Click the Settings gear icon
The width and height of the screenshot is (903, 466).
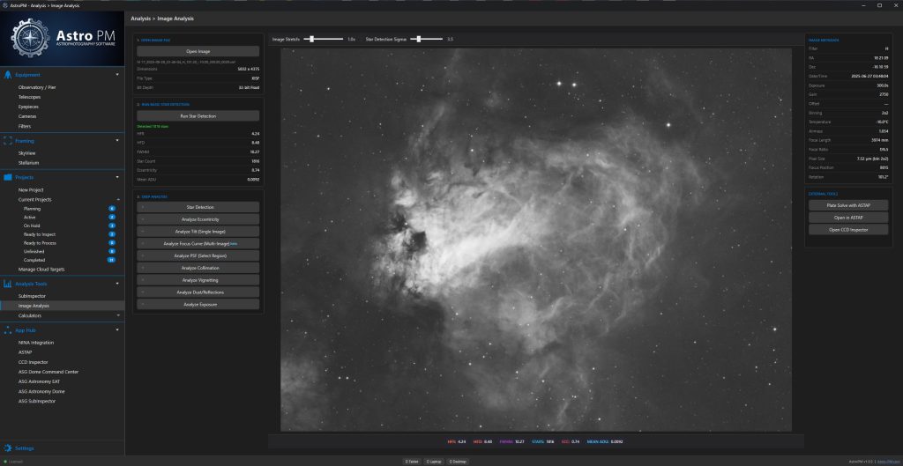[x=8, y=448]
